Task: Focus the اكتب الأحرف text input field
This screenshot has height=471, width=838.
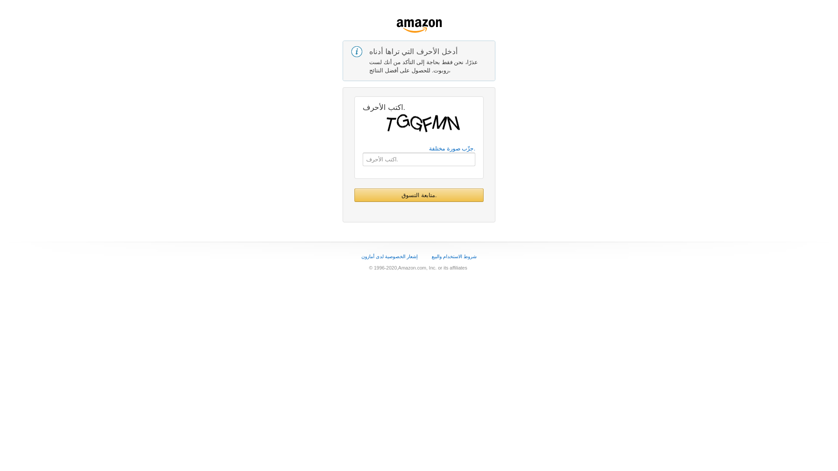Action: 419,160
